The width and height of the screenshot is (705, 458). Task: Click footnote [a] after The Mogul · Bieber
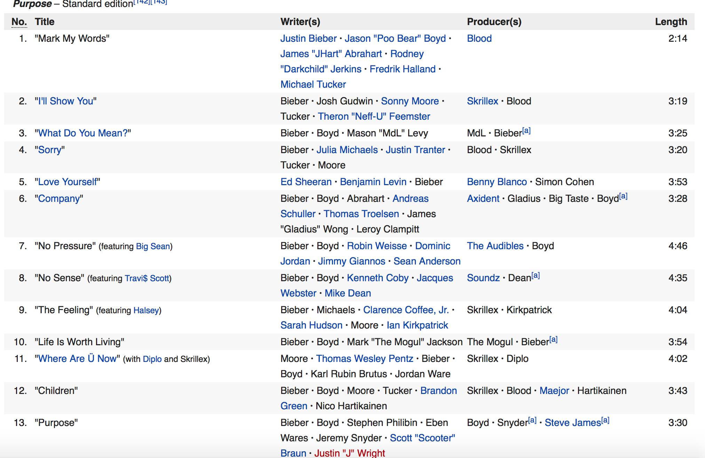(553, 340)
